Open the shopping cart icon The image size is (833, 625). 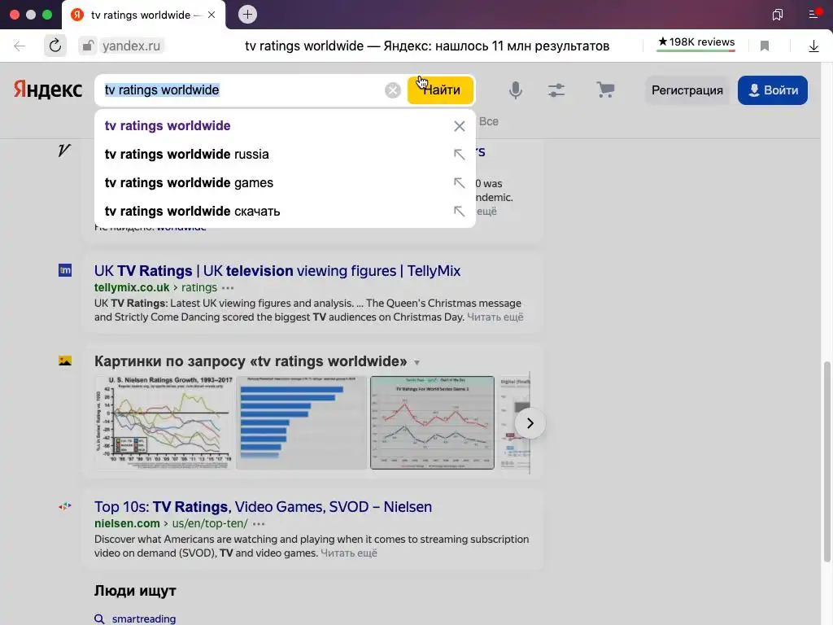(605, 90)
